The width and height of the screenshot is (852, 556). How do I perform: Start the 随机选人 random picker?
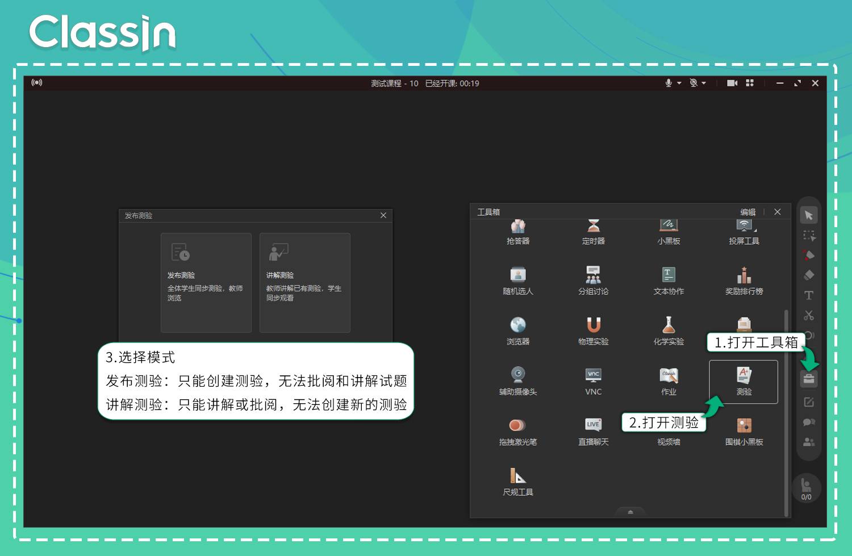click(518, 281)
